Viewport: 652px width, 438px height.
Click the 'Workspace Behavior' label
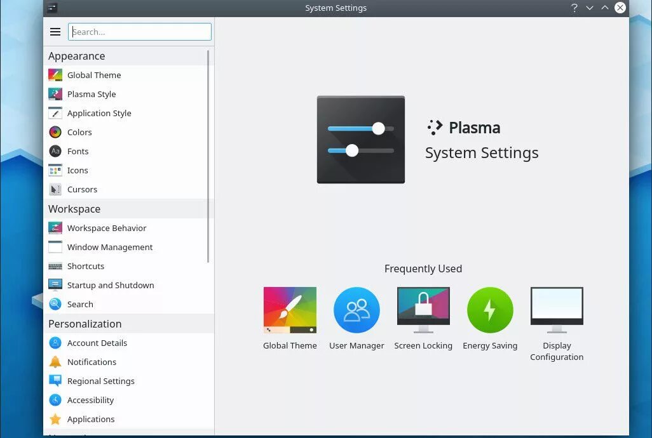[107, 228]
